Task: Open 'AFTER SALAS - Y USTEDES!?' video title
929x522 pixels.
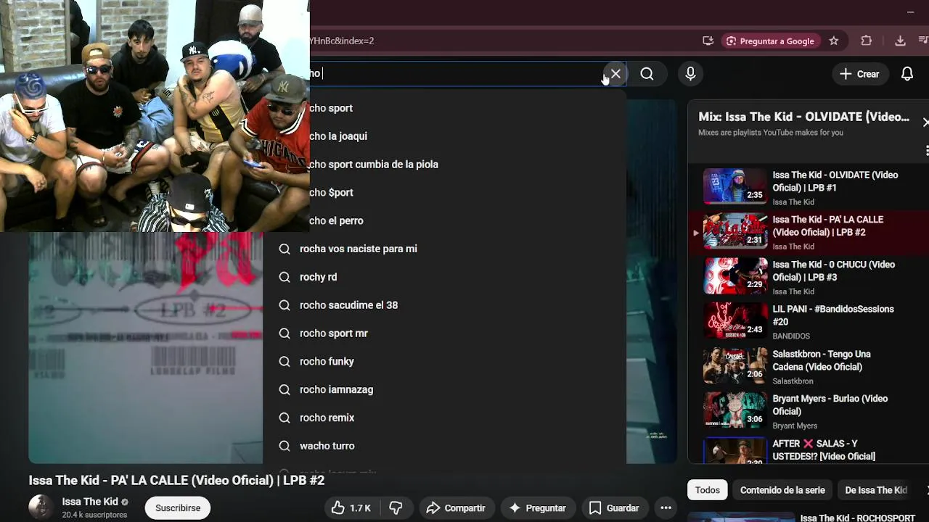Action: click(x=824, y=449)
